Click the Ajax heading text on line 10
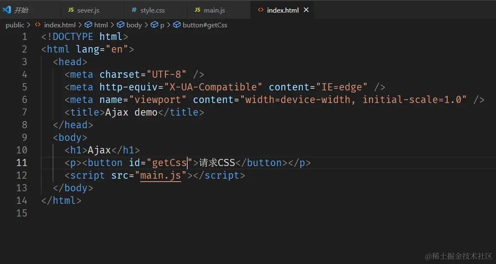 tap(100, 150)
